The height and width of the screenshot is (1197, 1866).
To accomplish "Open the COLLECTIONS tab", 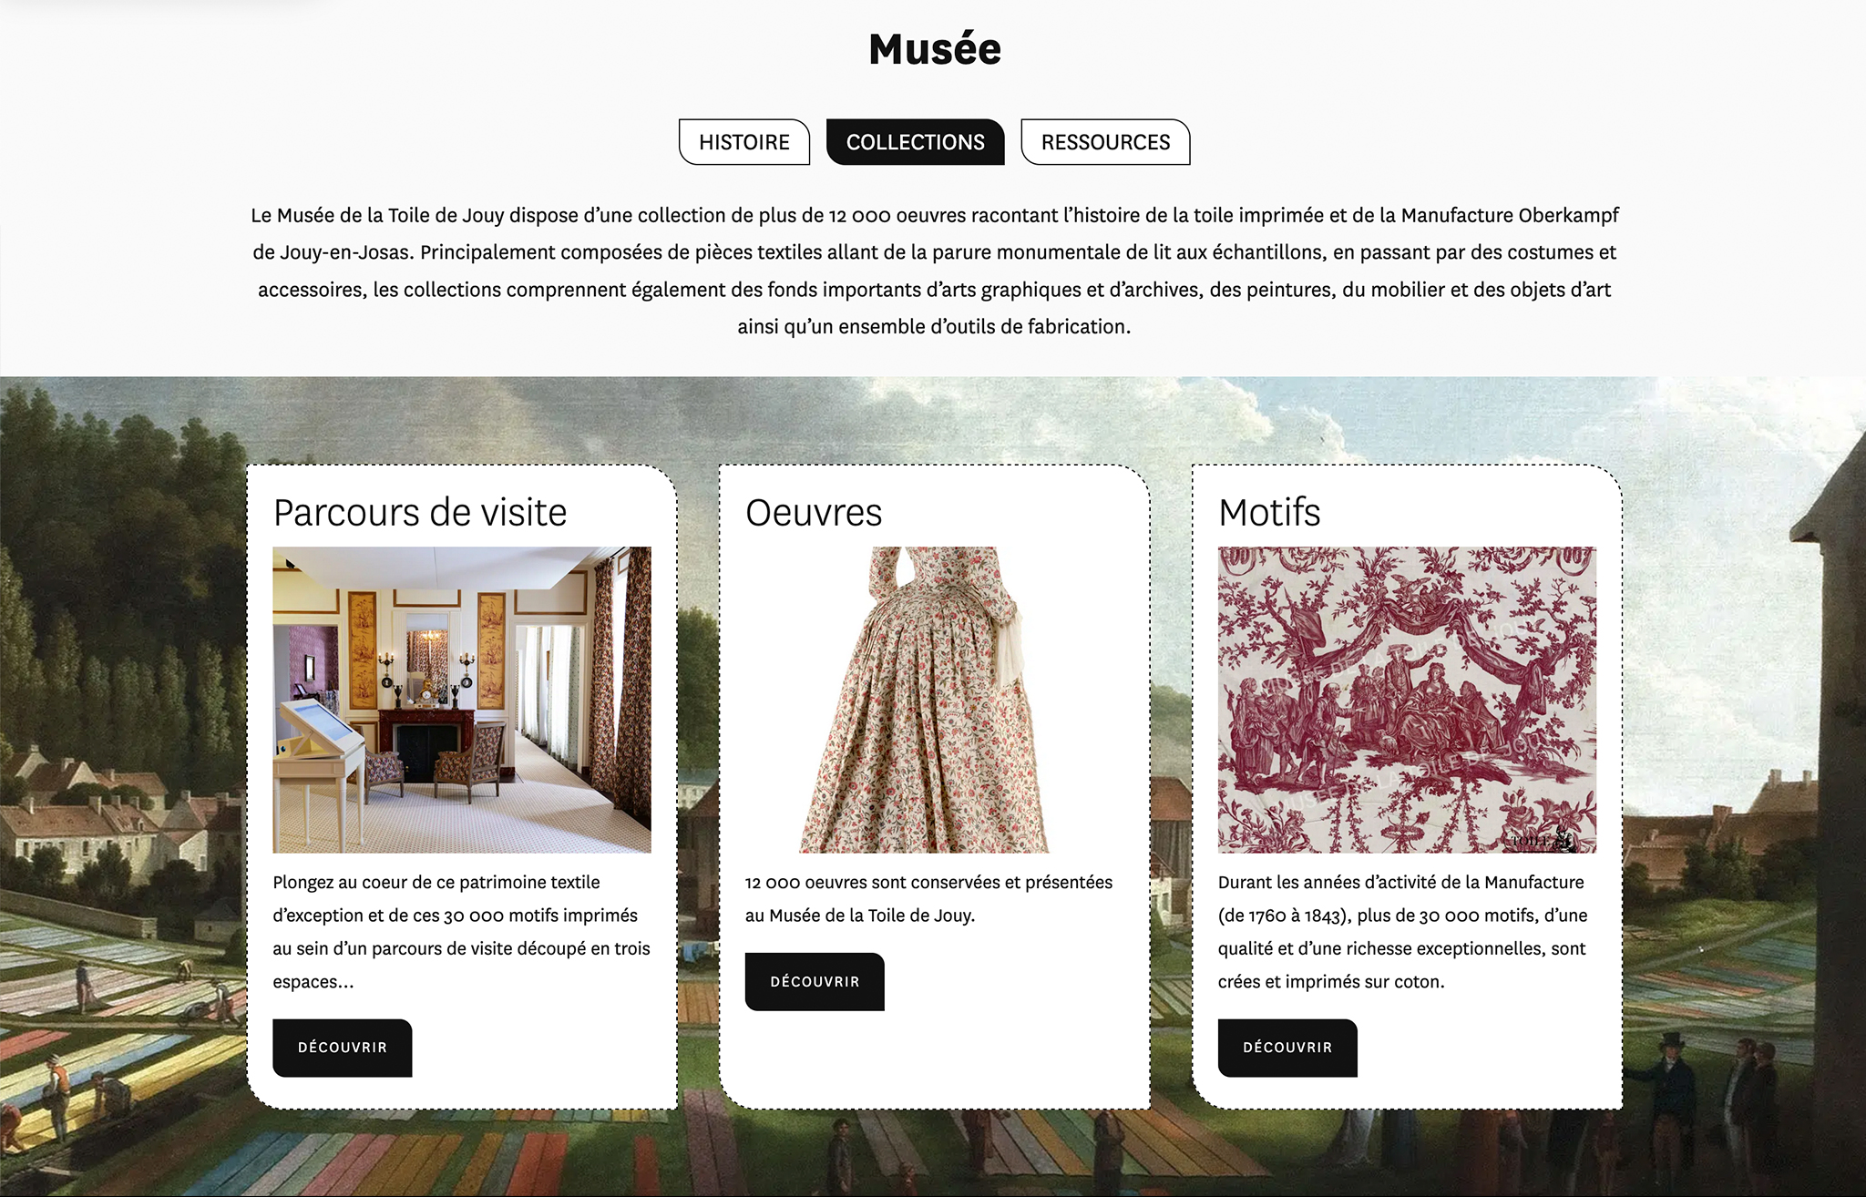I will pyautogui.click(x=915, y=142).
